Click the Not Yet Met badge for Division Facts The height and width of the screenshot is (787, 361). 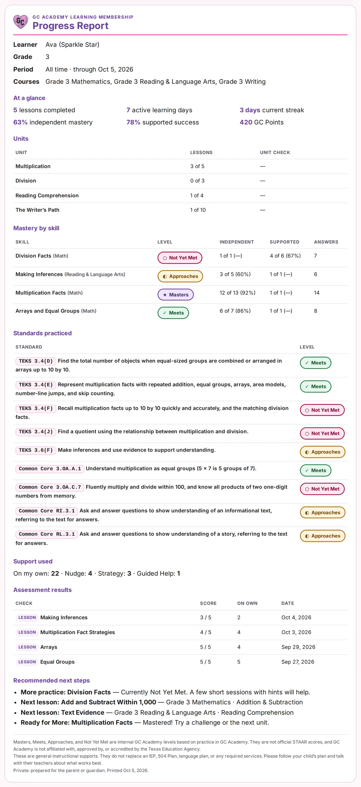tap(180, 258)
